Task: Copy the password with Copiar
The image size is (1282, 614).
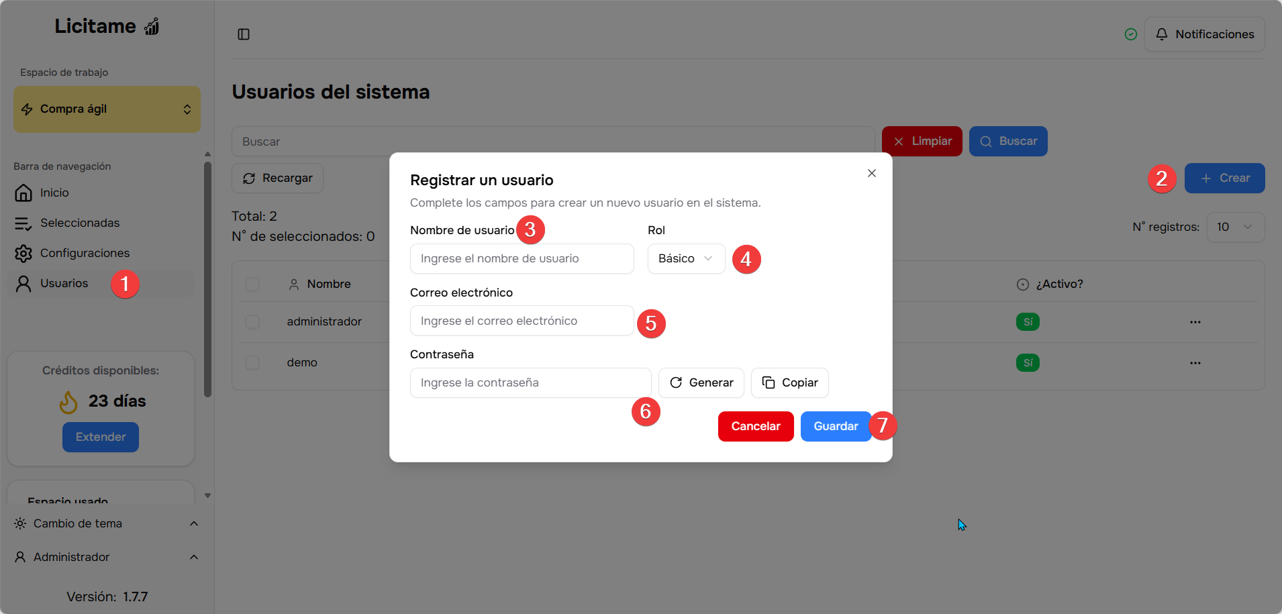Action: (789, 382)
